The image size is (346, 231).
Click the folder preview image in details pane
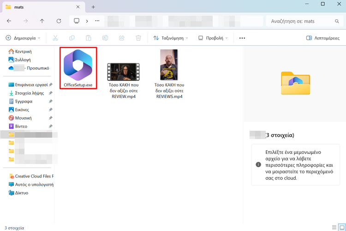[295, 83]
